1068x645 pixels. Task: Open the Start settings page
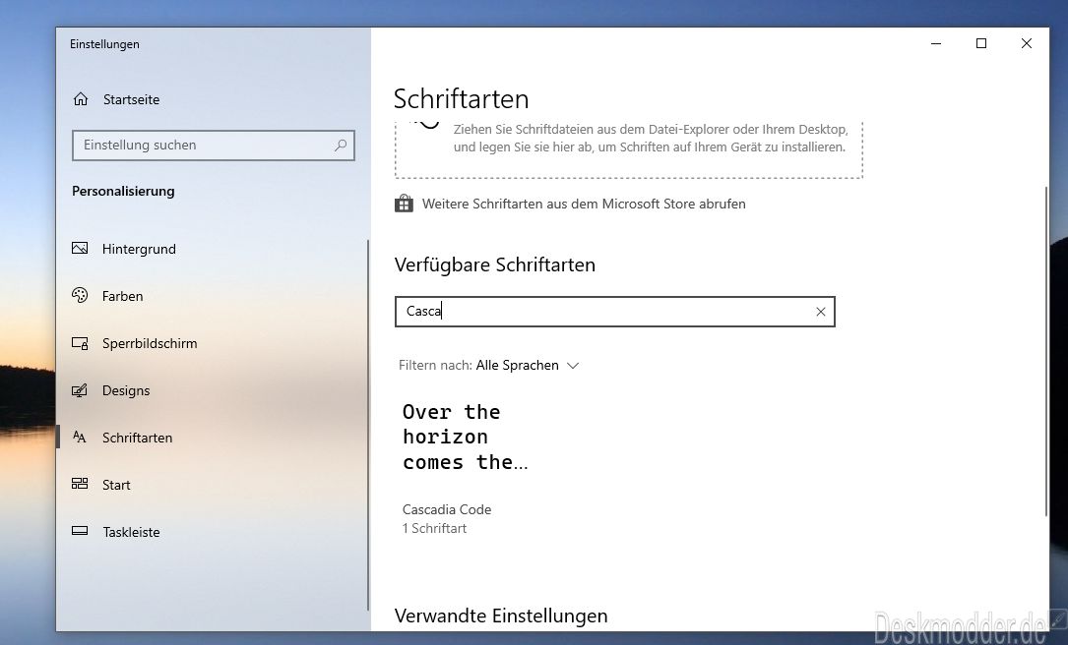116,485
